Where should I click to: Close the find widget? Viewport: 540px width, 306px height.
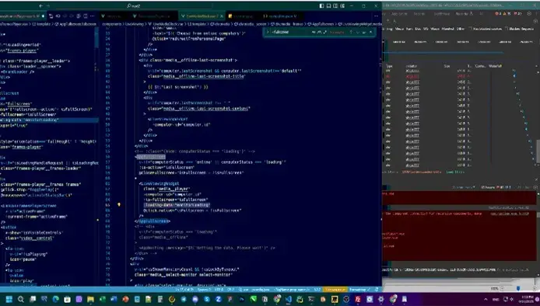click(371, 32)
